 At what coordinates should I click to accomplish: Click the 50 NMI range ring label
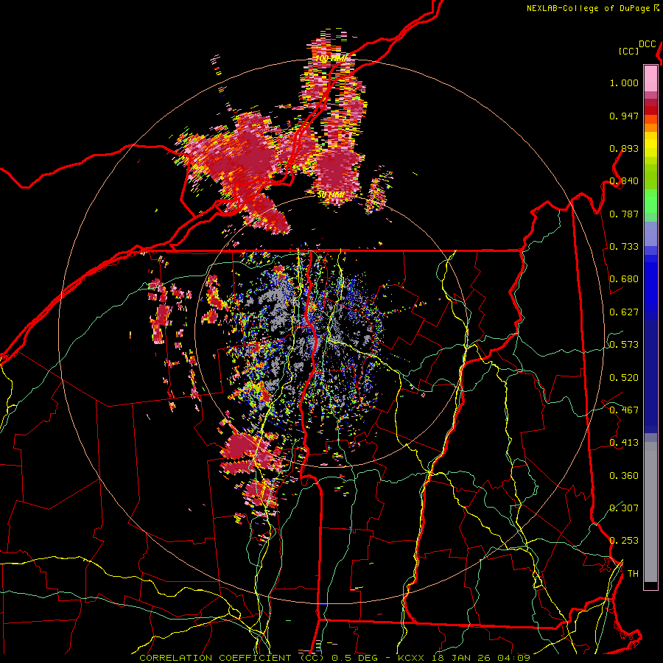pos(331,195)
